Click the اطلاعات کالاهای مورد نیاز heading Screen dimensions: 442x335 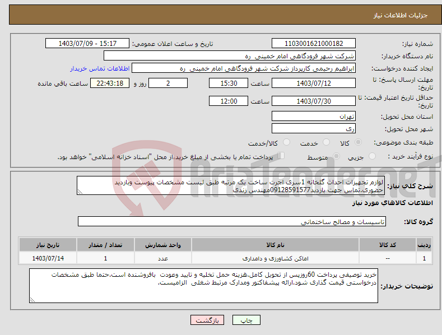pos(392,203)
